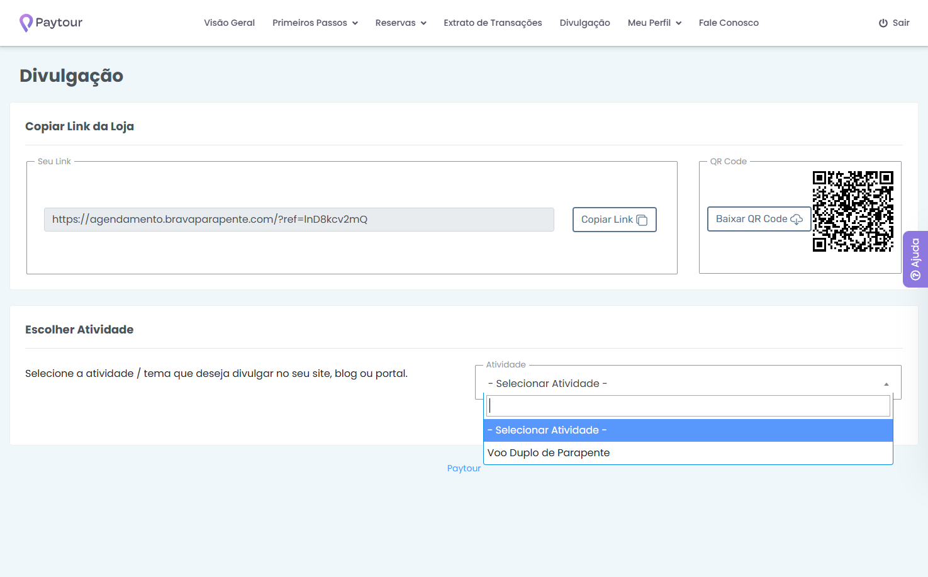Expand Meu Perfil menu
Screen dimensions: 928x577
654,23
